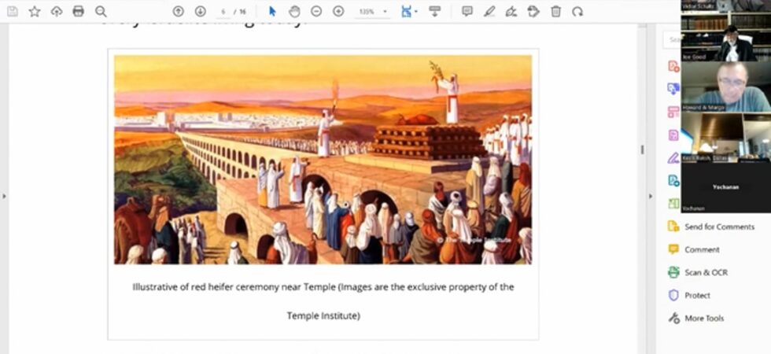Screen dimensions: 771x354
Task: Activate the hand pan tool
Action: [294, 11]
